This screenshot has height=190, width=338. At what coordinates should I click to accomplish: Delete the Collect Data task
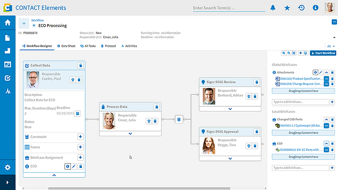[x=81, y=66]
